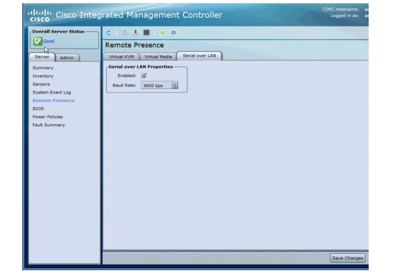Click the Remote Presence heading

tap(134, 45)
